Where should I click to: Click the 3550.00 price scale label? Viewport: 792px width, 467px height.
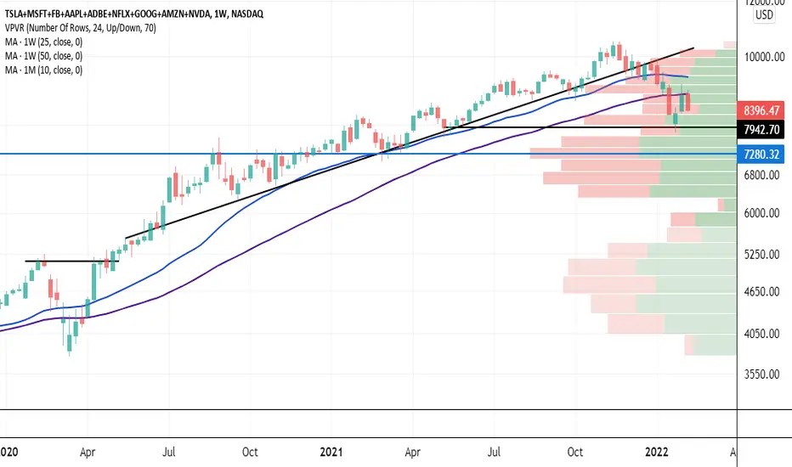click(x=761, y=374)
